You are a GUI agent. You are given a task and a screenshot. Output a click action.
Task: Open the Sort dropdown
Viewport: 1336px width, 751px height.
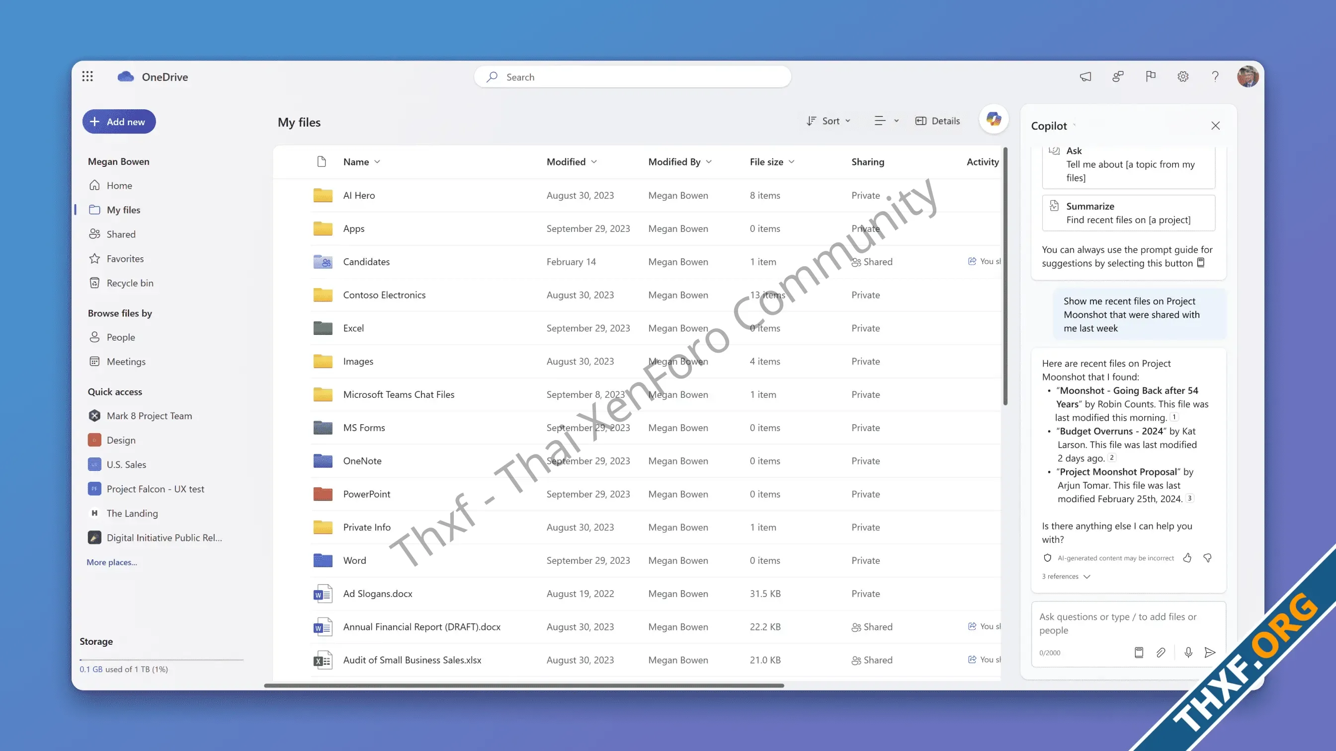coord(828,121)
